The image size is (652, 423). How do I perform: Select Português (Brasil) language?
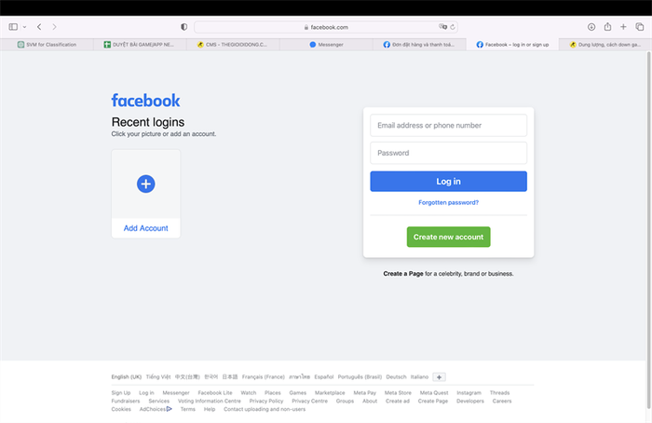click(x=360, y=376)
